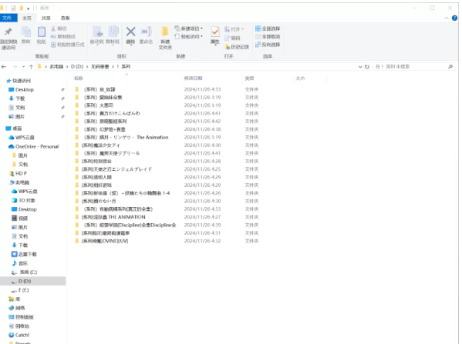Image resolution: width=462 pixels, height=344 pixels.
Task: Click the 固定到快速访问 pin icon
Action: [x=8, y=32]
